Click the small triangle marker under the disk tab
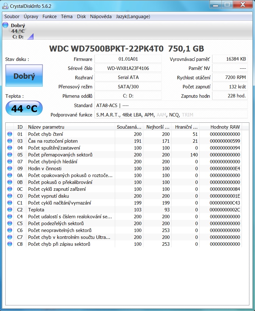This screenshot has height=311, width=255. (30, 37)
